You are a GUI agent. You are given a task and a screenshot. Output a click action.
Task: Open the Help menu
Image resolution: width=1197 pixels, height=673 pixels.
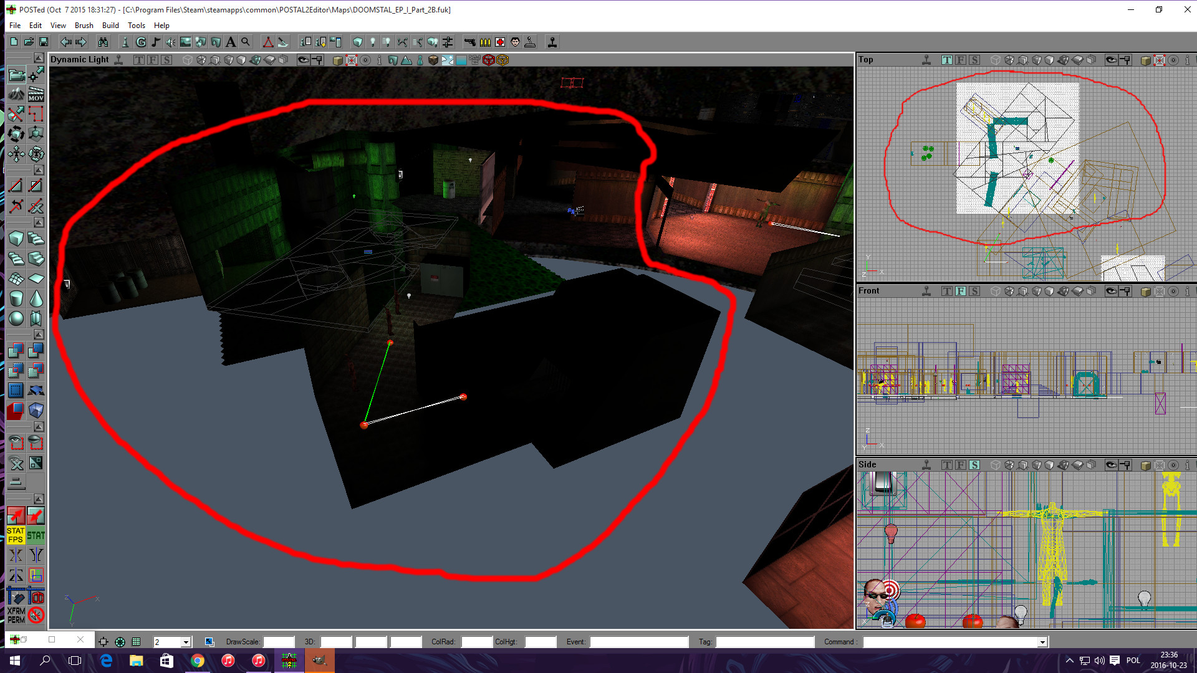coord(161,26)
